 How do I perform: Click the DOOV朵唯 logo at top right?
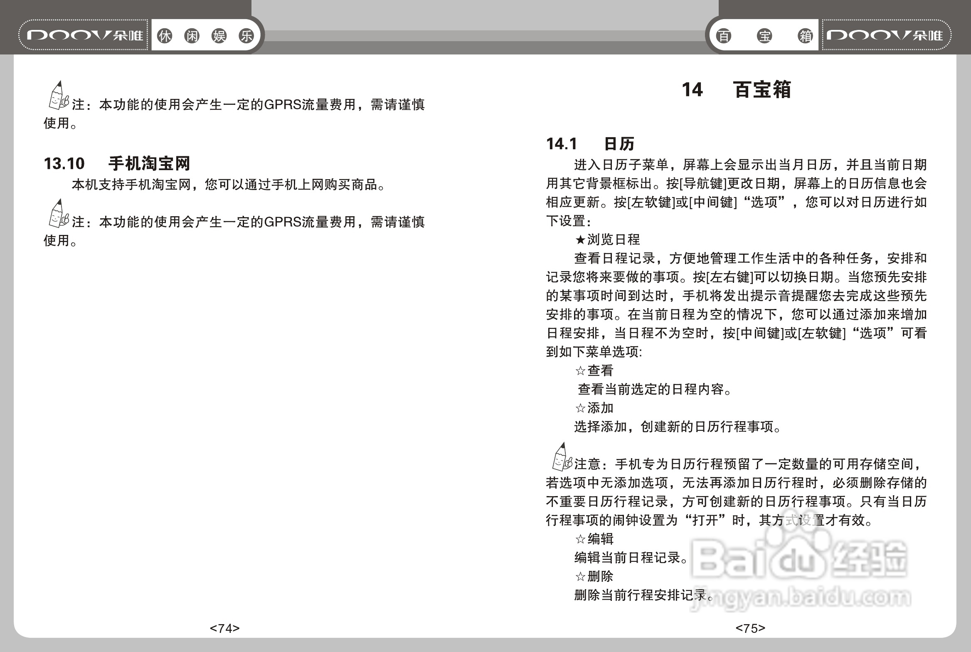885,35
